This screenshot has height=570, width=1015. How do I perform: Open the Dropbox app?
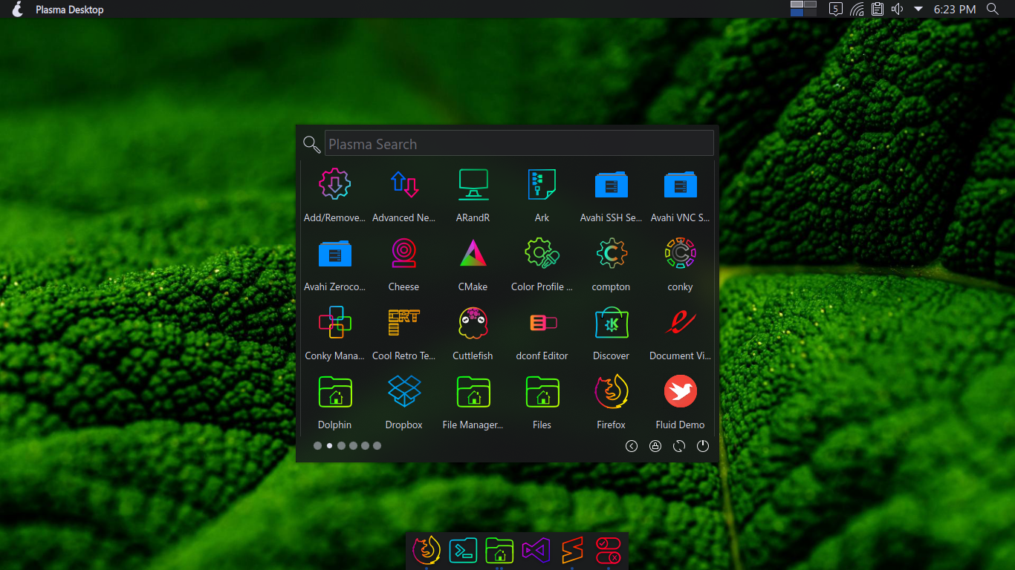point(404,391)
